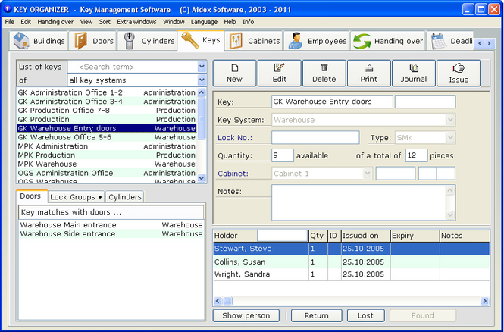The image size is (504, 332).
Task: Select holder Wright, Sandra row
Action: (x=352, y=274)
